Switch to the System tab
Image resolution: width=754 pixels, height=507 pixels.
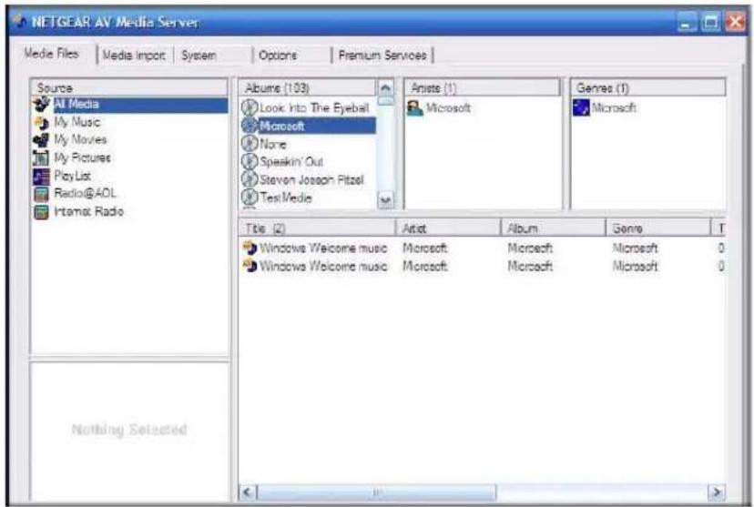point(199,56)
